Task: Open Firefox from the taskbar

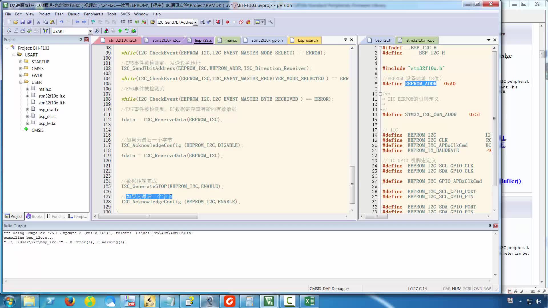Action: 70,301
